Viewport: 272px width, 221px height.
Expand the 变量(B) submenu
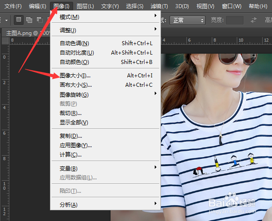(x=106, y=168)
